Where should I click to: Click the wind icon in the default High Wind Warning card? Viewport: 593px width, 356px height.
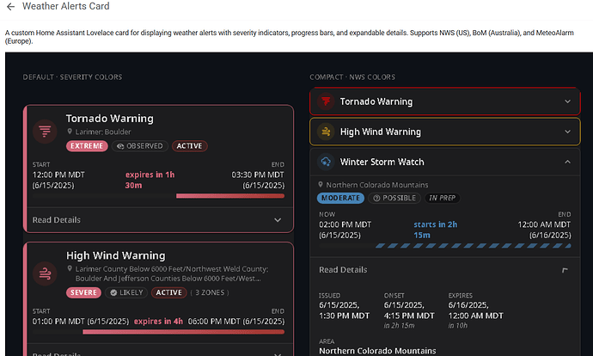pos(45,273)
